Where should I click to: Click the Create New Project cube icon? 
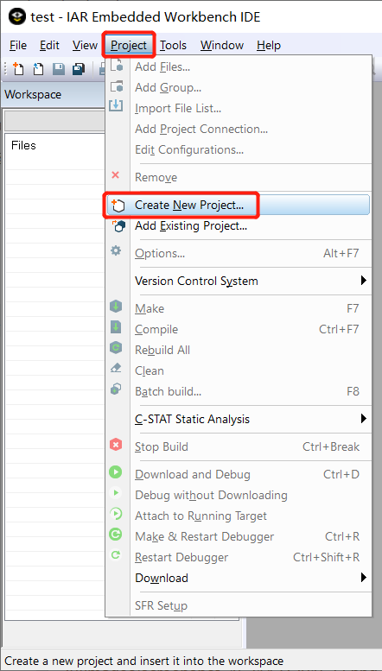click(x=117, y=205)
